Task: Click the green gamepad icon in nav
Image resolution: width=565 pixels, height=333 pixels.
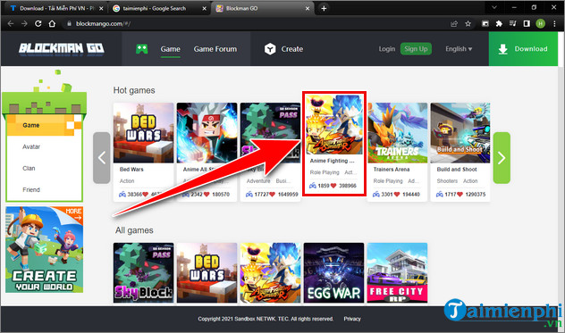Action: click(141, 49)
